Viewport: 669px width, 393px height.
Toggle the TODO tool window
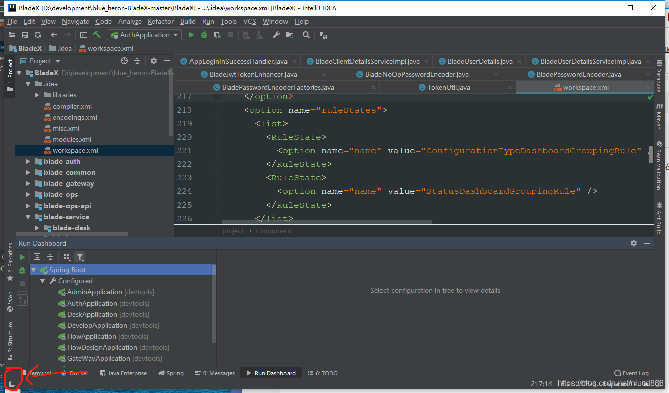coord(323,373)
